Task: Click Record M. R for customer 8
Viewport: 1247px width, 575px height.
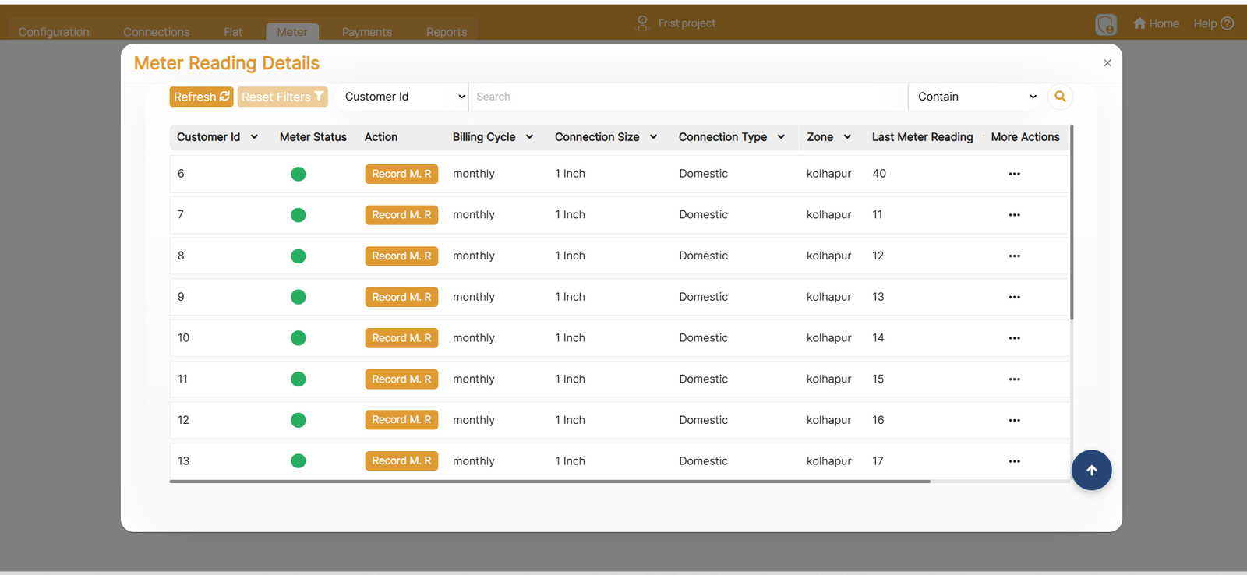Action: point(401,256)
